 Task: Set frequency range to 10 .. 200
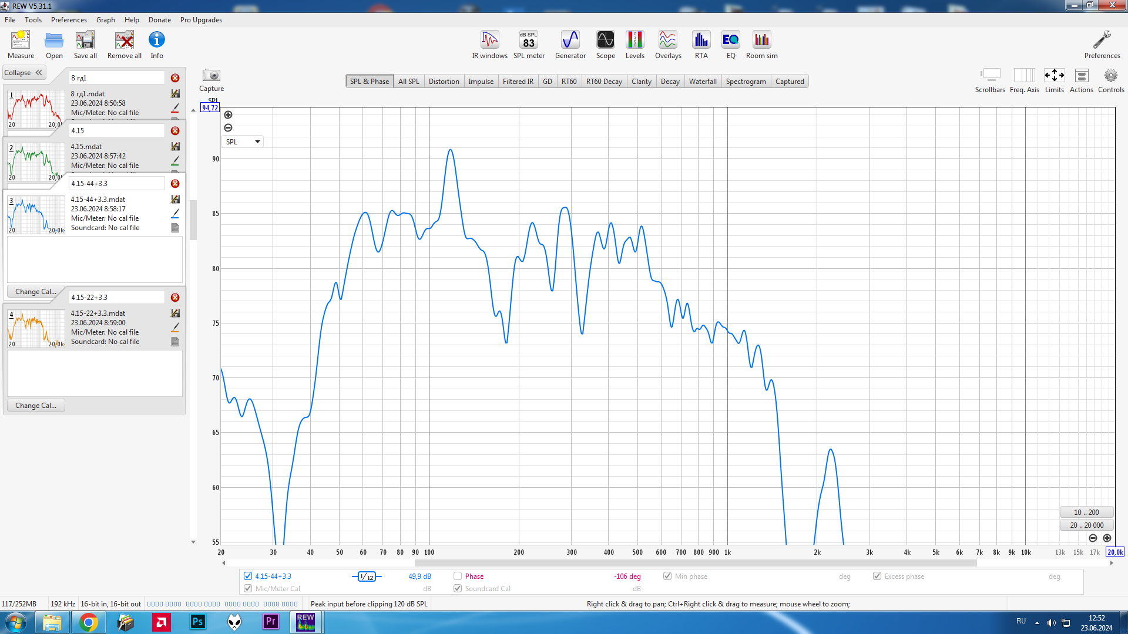1086,512
